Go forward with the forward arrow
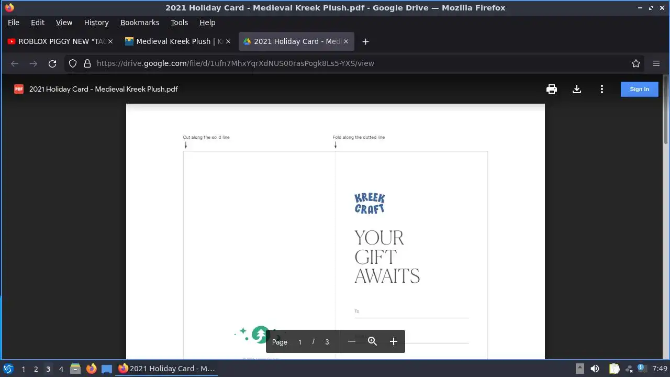The width and height of the screenshot is (670, 377). 33,63
